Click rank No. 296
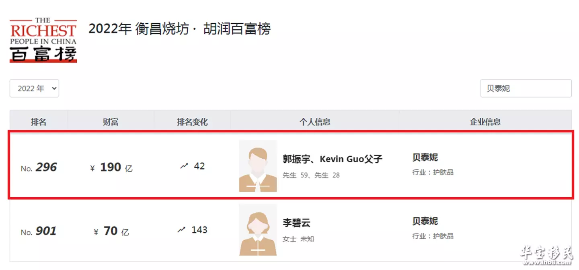 (39, 167)
